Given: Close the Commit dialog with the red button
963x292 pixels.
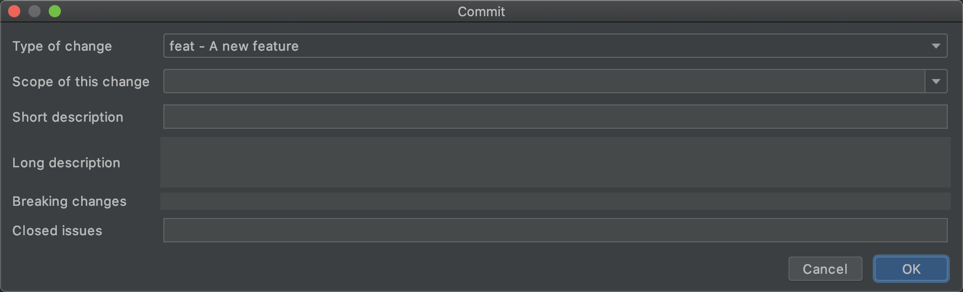Looking at the screenshot, I should (x=14, y=11).
